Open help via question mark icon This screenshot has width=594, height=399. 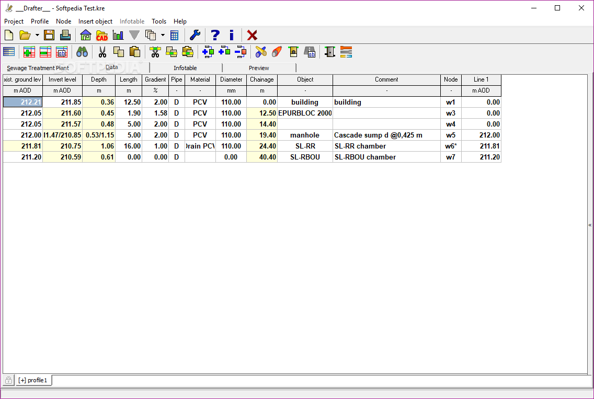tap(215, 35)
